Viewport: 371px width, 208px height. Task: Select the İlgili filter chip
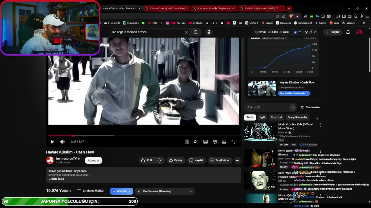tap(262, 117)
